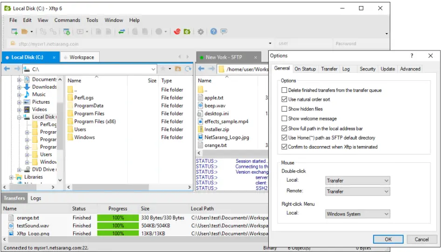The image size is (442, 252).
Task: Click the speech bubble feedback icon
Action: [x=224, y=32]
